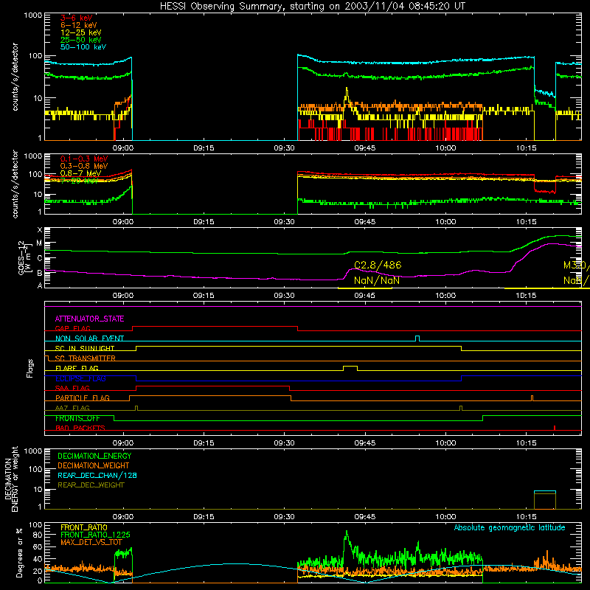Click the NaN/NaN label under C2.8/486
The height and width of the screenshot is (590, 590).
pyautogui.click(x=377, y=280)
